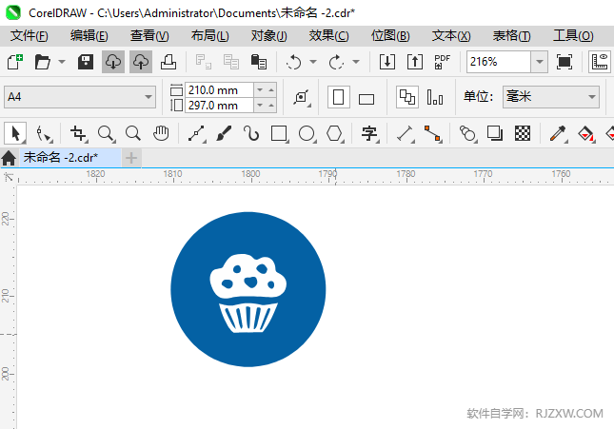Select the Polygon tool
This screenshot has height=429, width=614.
pos(335,134)
